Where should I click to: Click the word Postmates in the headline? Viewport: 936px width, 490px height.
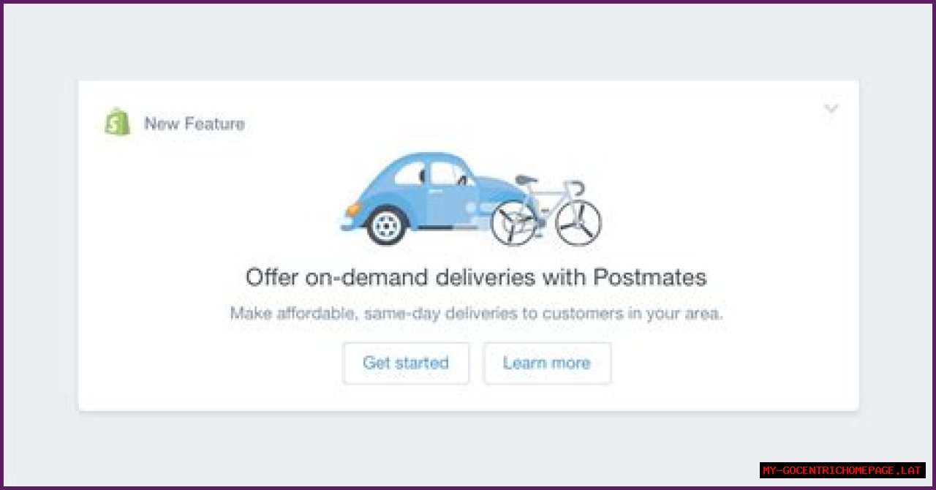(649, 277)
